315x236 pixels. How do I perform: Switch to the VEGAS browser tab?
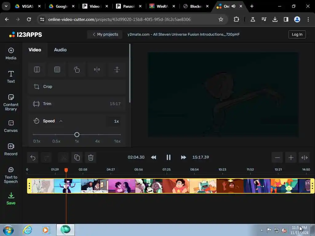pyautogui.click(x=28, y=6)
